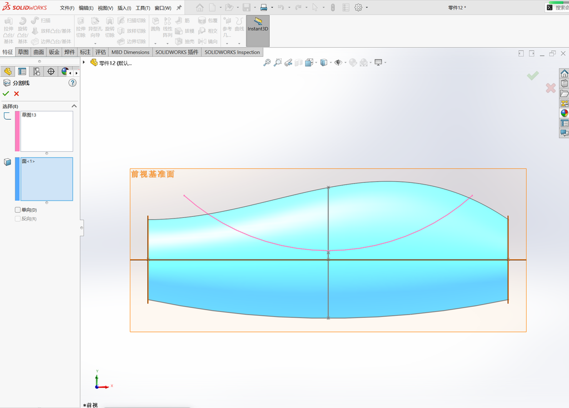
Task: Open the Appearances color ball in the right task pane
Action: [x=565, y=113]
